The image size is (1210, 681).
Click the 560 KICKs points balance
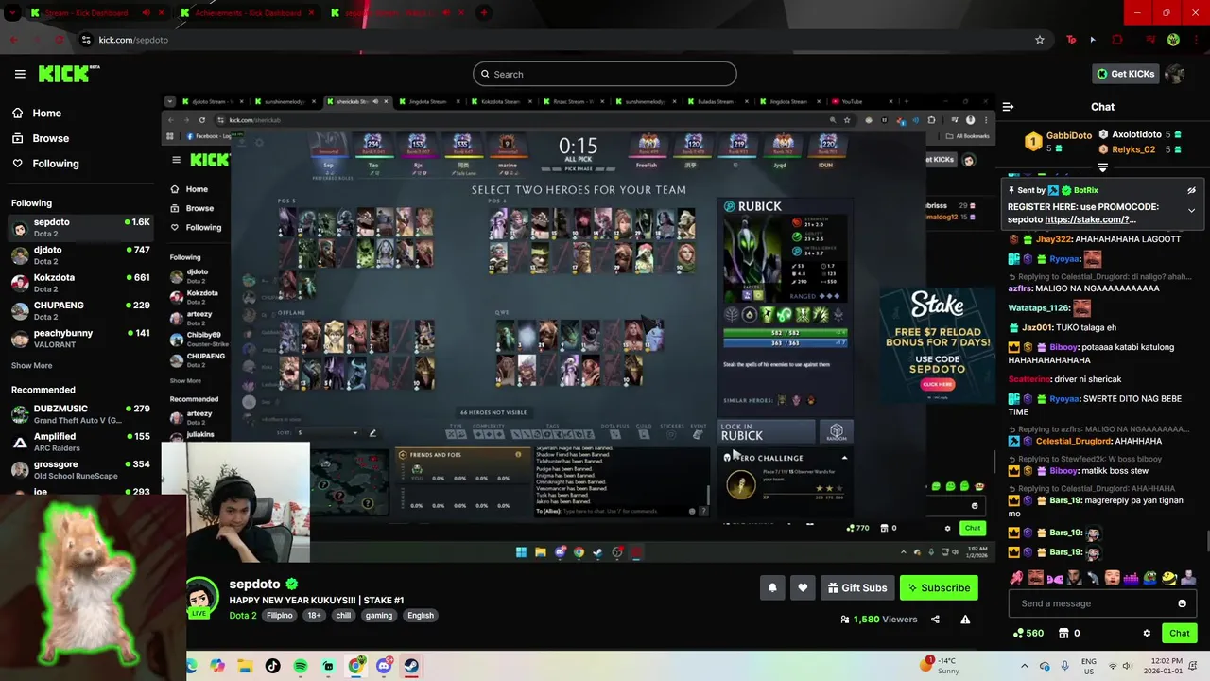(1028, 633)
